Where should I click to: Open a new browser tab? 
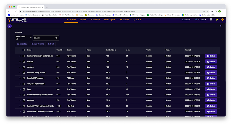47,7
